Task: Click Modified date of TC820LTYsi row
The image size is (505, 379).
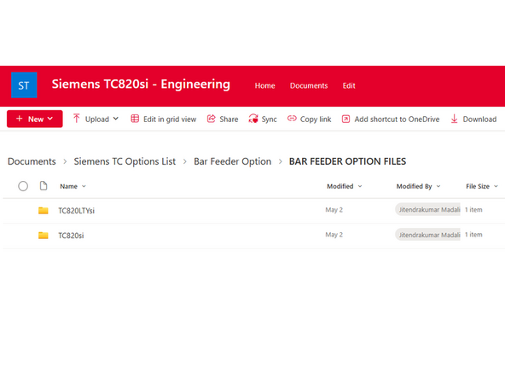Action: pyautogui.click(x=334, y=210)
